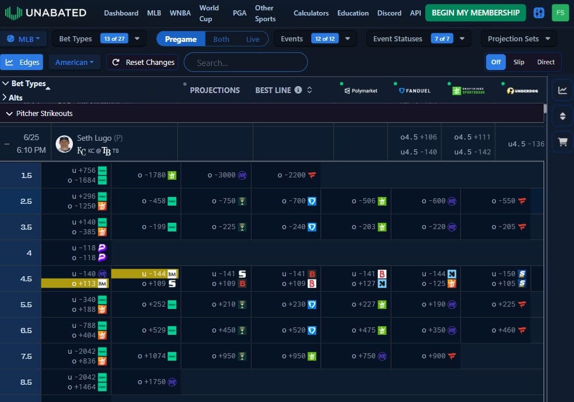The height and width of the screenshot is (402, 574).
Task: Open the shopping cart icon
Action: tap(563, 142)
